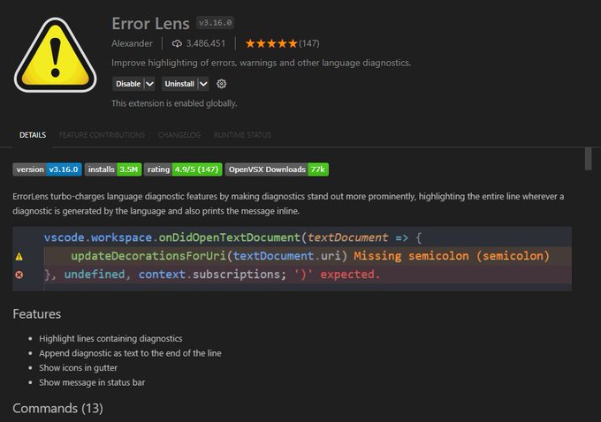The width and height of the screenshot is (601, 422).
Task: Click 'Missing semicolon (semicolon)' inline message
Action: [x=452, y=256]
